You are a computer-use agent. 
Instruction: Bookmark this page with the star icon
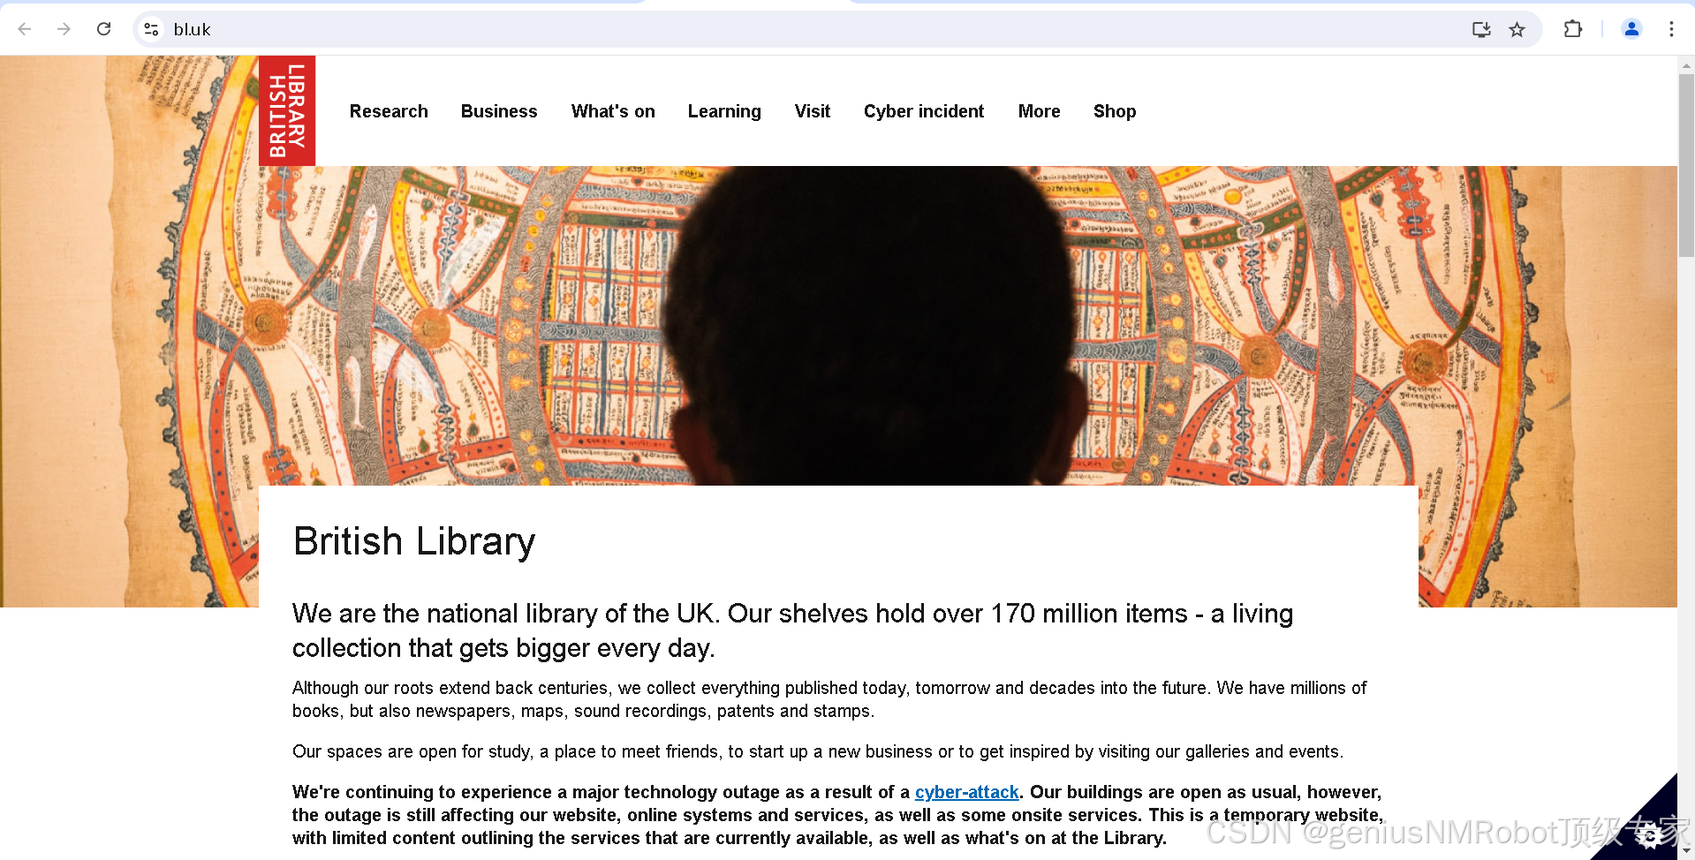click(x=1517, y=29)
